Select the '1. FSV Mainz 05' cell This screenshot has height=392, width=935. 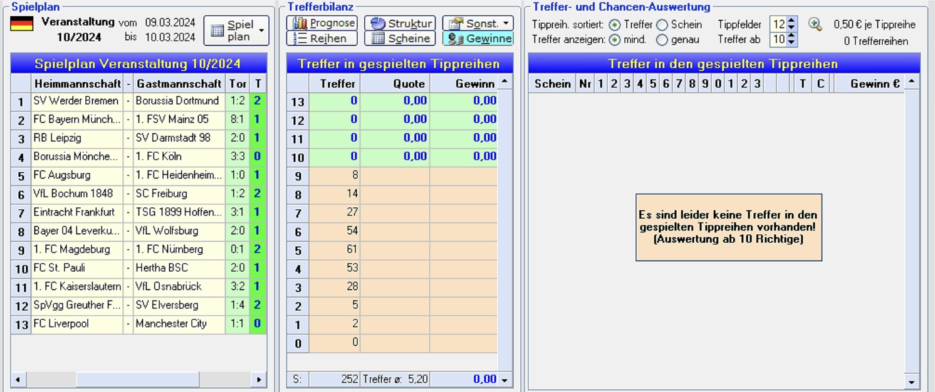tap(179, 120)
